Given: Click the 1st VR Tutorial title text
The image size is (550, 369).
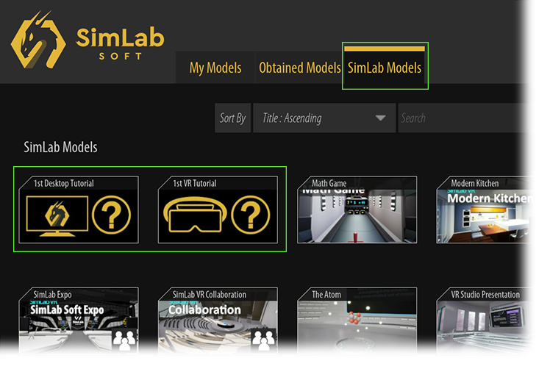Looking at the screenshot, I should [x=195, y=184].
